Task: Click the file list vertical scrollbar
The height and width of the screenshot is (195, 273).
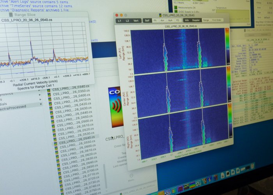Action: pyautogui.click(x=105, y=177)
